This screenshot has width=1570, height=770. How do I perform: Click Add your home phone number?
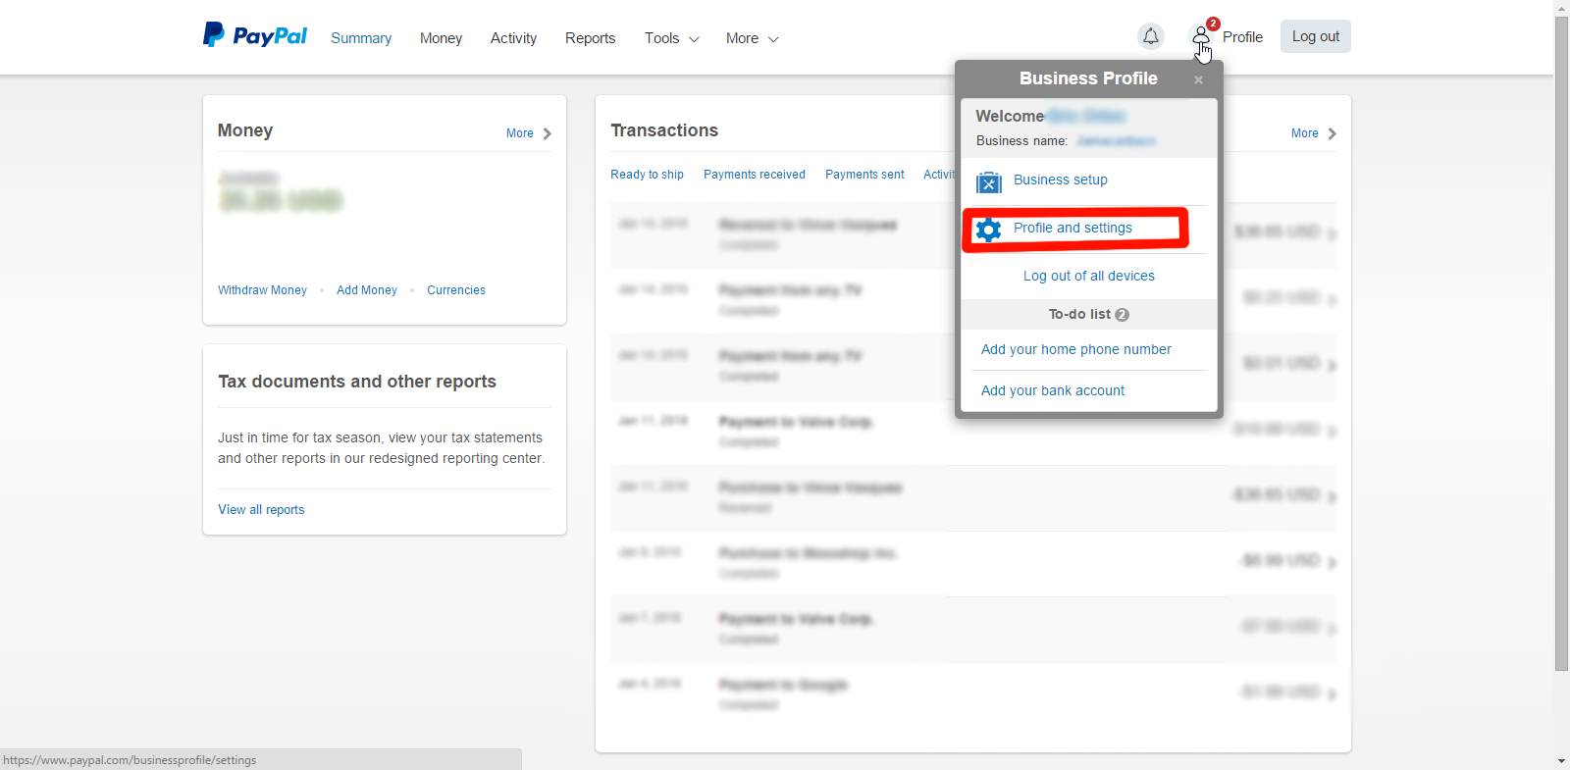click(x=1076, y=349)
